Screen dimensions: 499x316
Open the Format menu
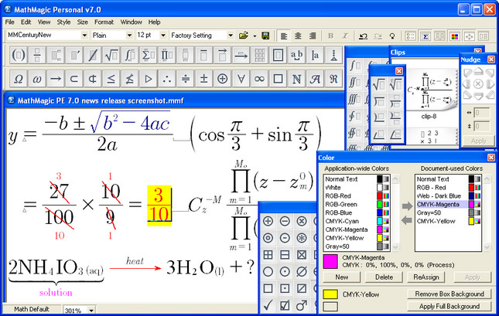(x=103, y=22)
